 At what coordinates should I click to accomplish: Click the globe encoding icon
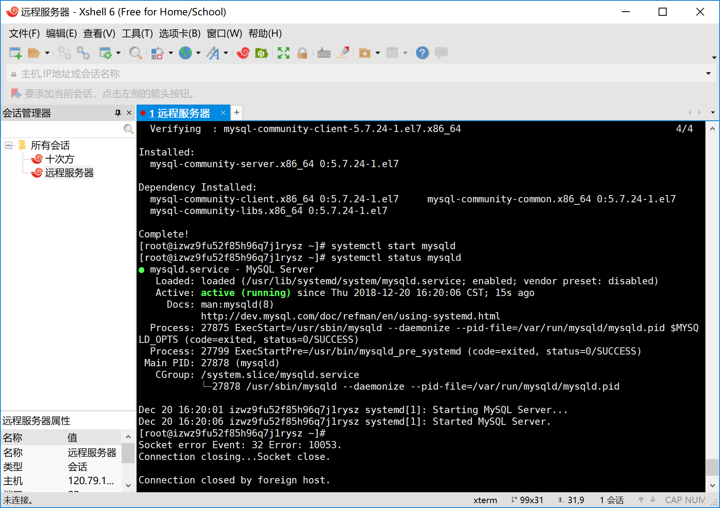pos(185,53)
